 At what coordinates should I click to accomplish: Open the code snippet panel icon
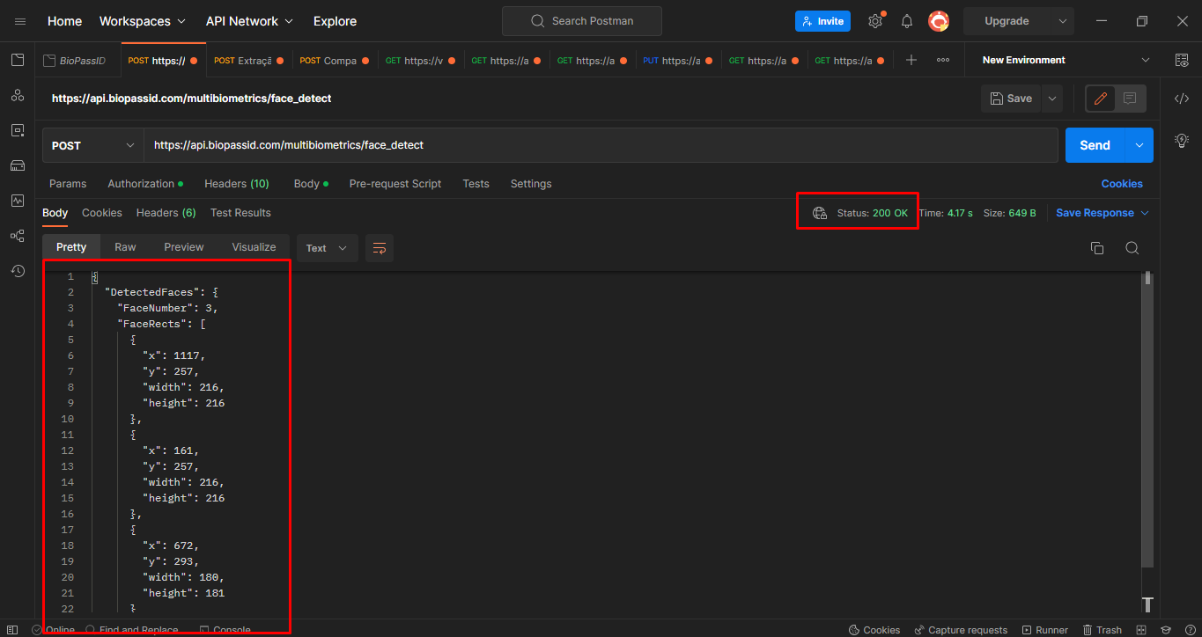[1182, 99]
